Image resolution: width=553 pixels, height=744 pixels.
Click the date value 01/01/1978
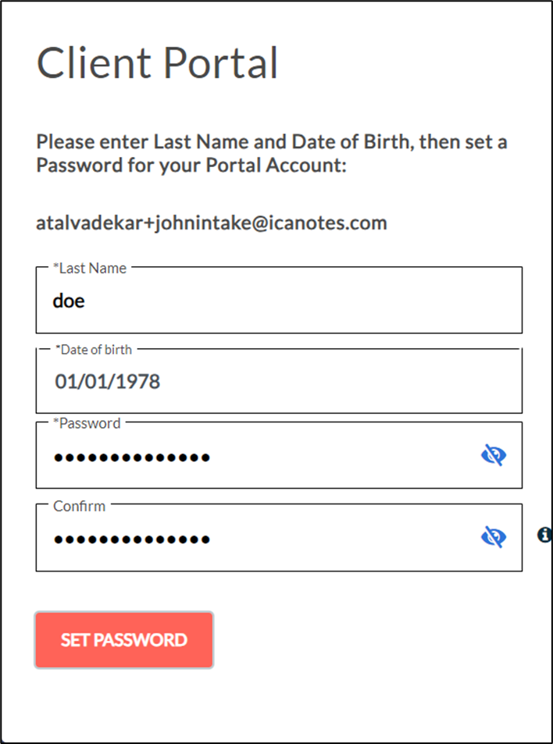pyautogui.click(x=107, y=382)
